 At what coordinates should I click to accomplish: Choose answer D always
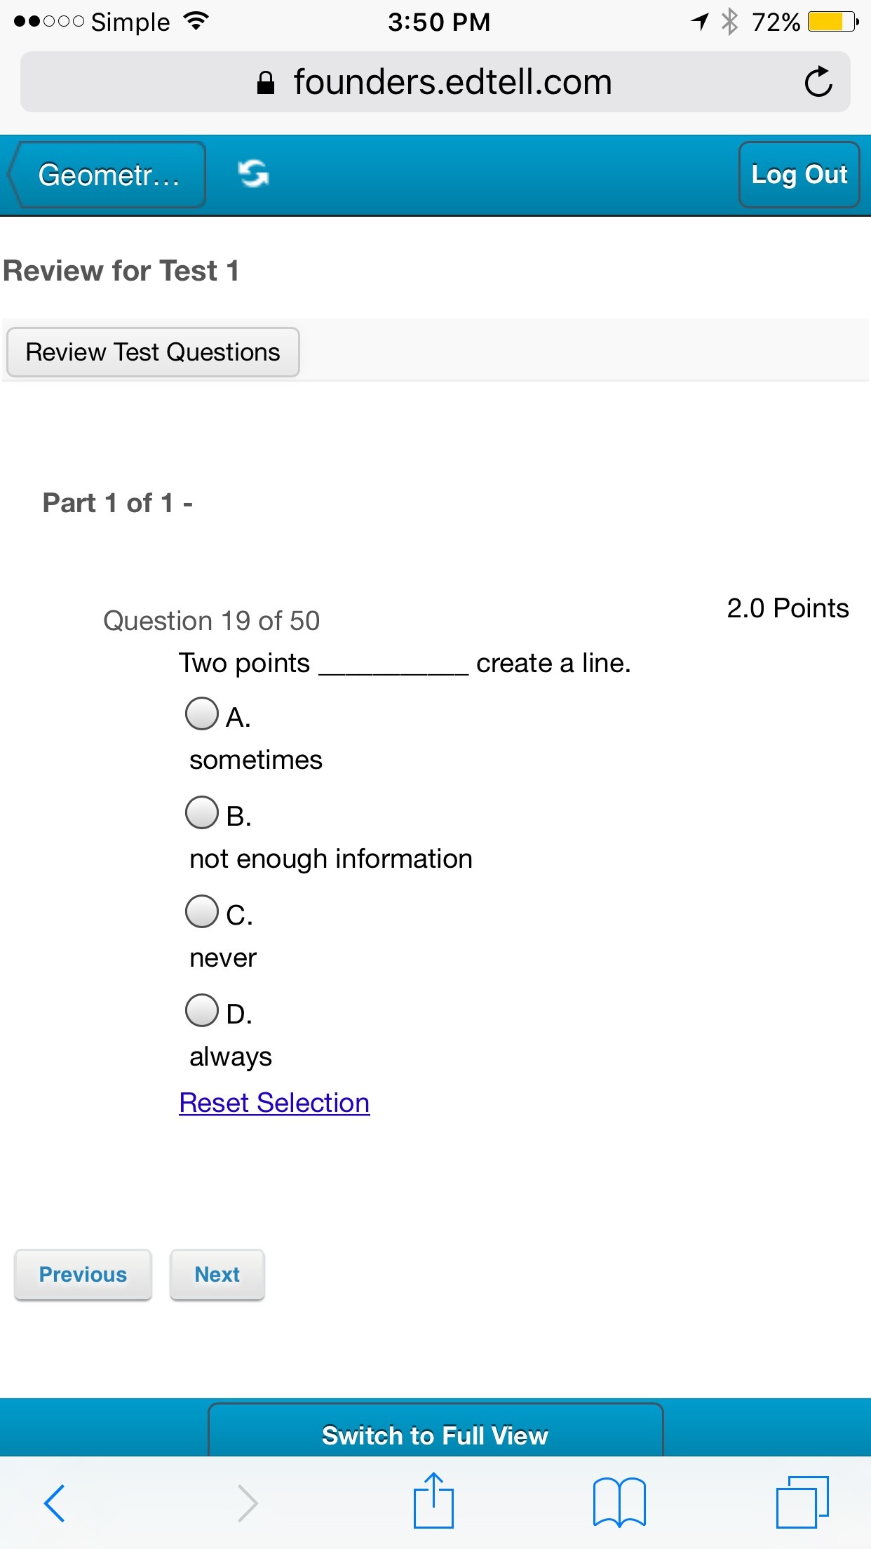(x=202, y=1010)
